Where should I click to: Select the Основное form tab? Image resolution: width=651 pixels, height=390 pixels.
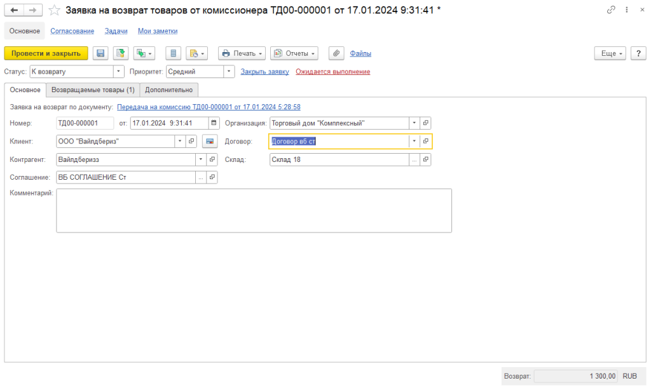click(x=25, y=90)
